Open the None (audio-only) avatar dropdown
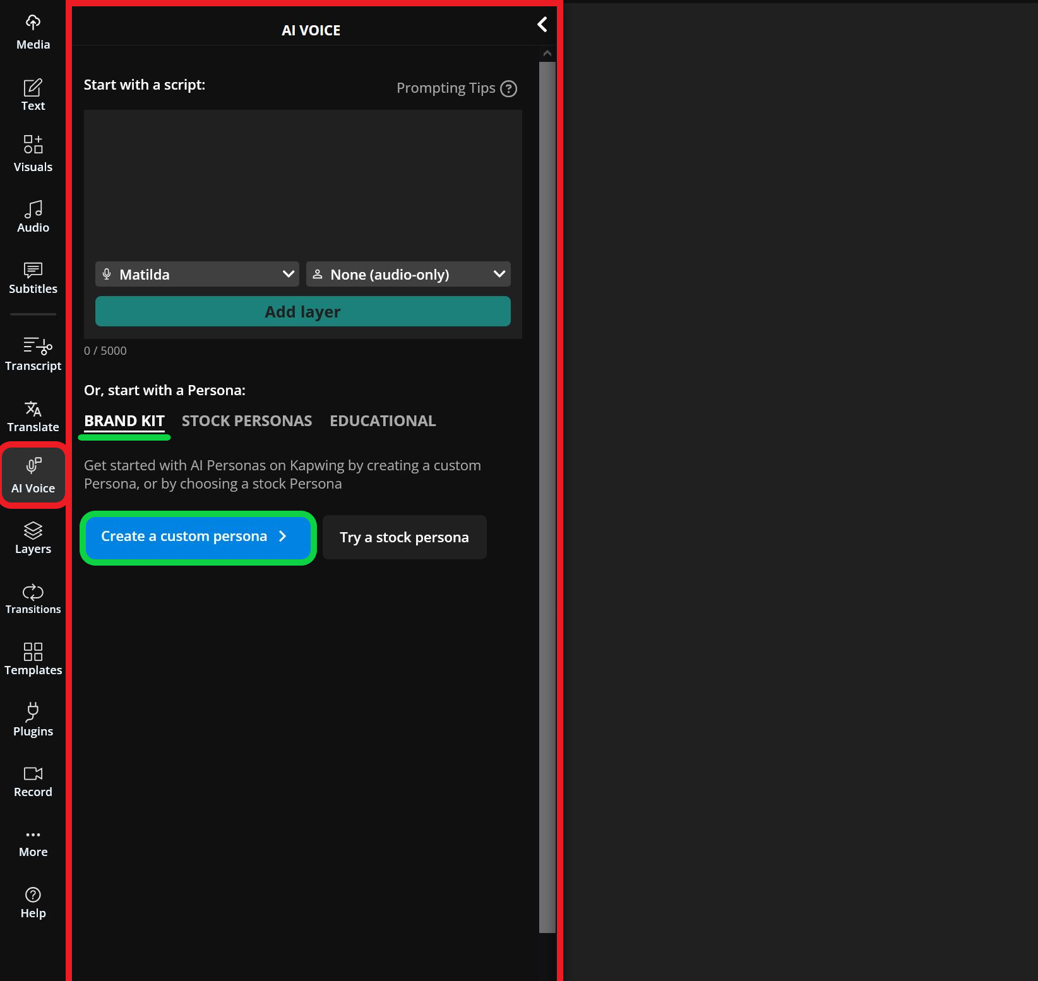The width and height of the screenshot is (1038, 981). click(408, 274)
